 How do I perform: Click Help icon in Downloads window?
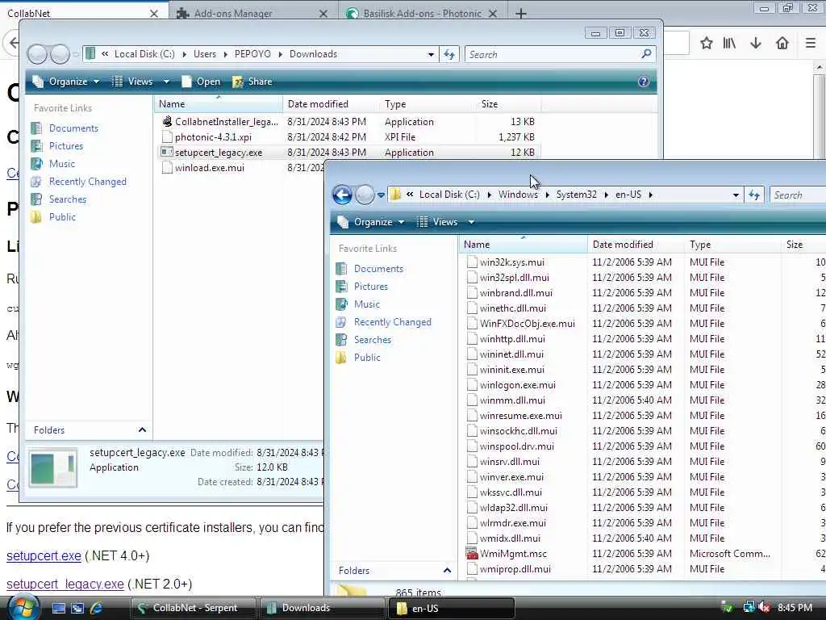pos(643,82)
